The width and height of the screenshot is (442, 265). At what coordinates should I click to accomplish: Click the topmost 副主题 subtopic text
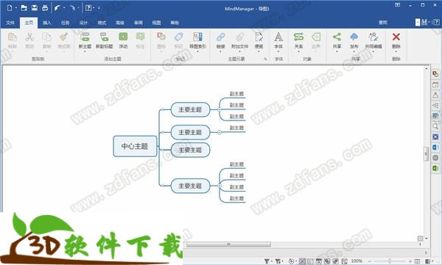[x=236, y=94]
